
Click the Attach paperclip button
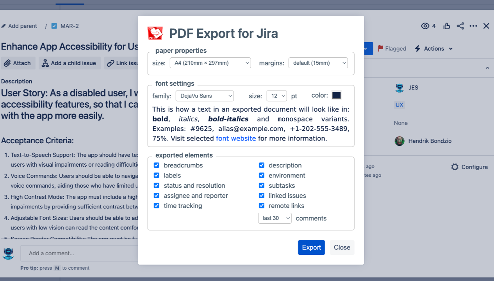pyautogui.click(x=18, y=63)
